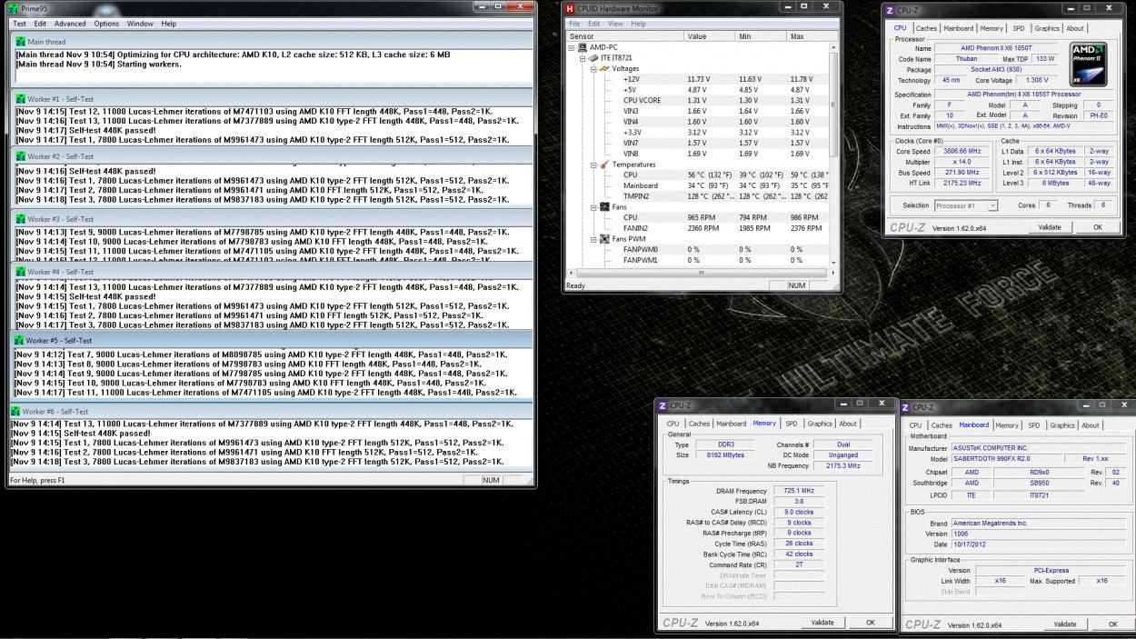Screen dimensions: 1136x639
Task: Collapse the Temperatures group in HWMonitor
Action: (x=594, y=165)
